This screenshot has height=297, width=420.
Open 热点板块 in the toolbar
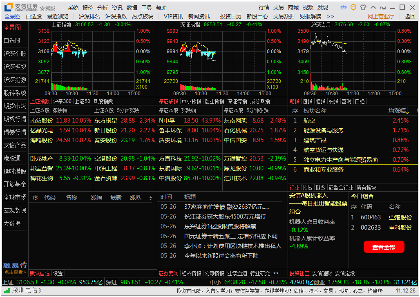143,17
